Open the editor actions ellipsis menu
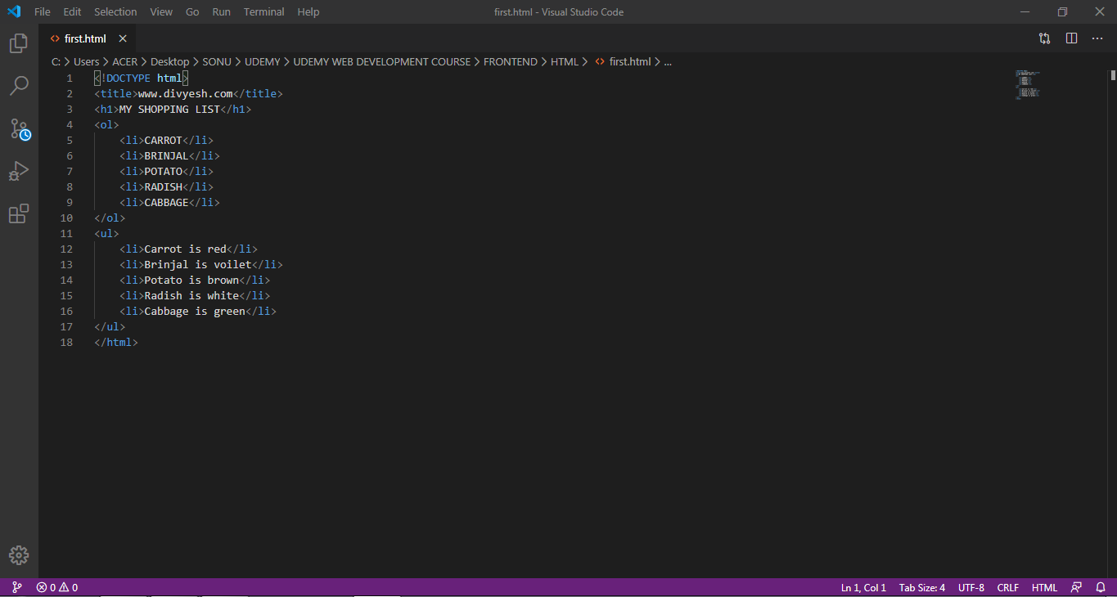Image resolution: width=1117 pixels, height=597 pixels. (1097, 38)
